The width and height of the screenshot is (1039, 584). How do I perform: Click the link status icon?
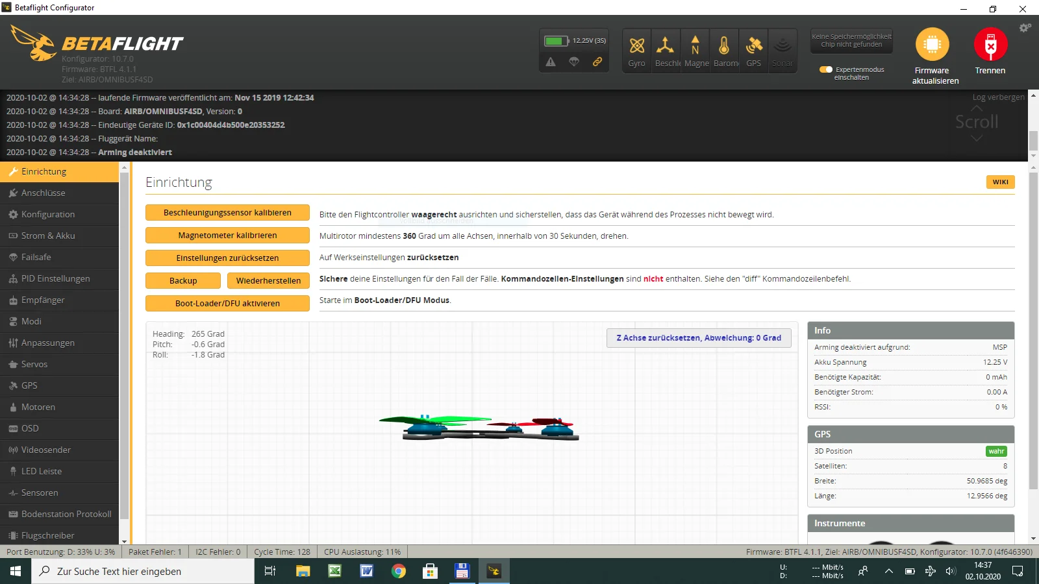pos(597,62)
